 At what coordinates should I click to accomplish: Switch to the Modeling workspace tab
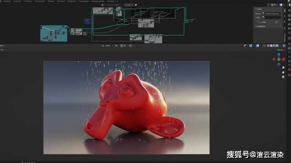[x=7, y=1]
